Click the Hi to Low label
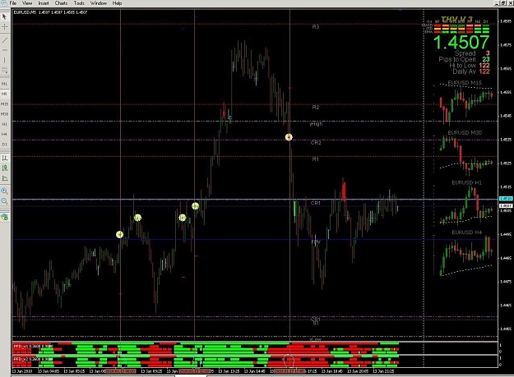 tap(462, 65)
